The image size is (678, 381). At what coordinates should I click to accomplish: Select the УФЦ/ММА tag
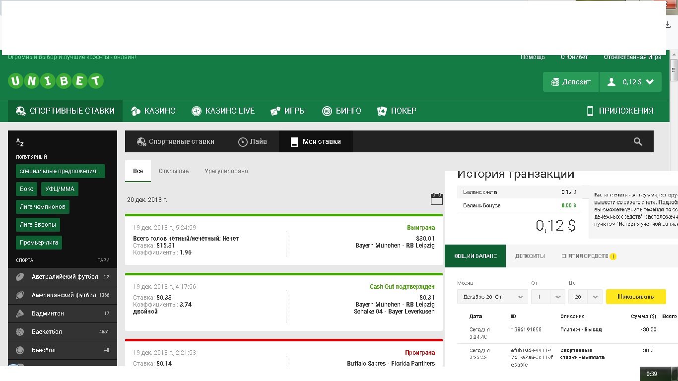point(60,189)
